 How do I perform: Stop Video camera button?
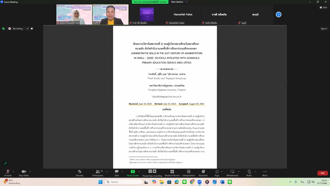(24, 173)
